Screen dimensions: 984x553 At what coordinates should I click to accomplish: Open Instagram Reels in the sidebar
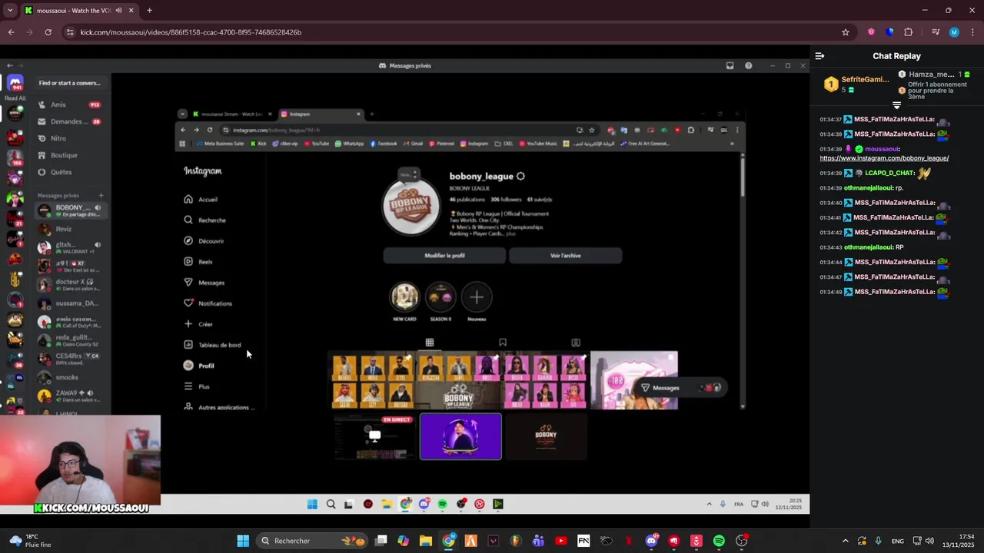point(198,261)
